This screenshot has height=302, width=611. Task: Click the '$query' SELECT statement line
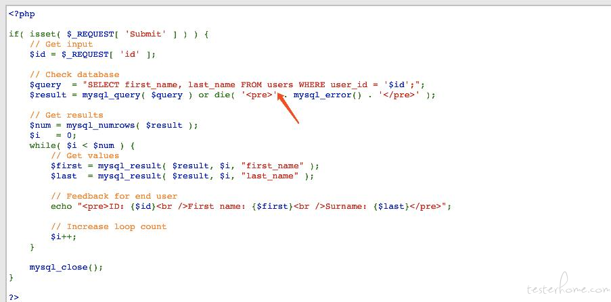coord(227,85)
